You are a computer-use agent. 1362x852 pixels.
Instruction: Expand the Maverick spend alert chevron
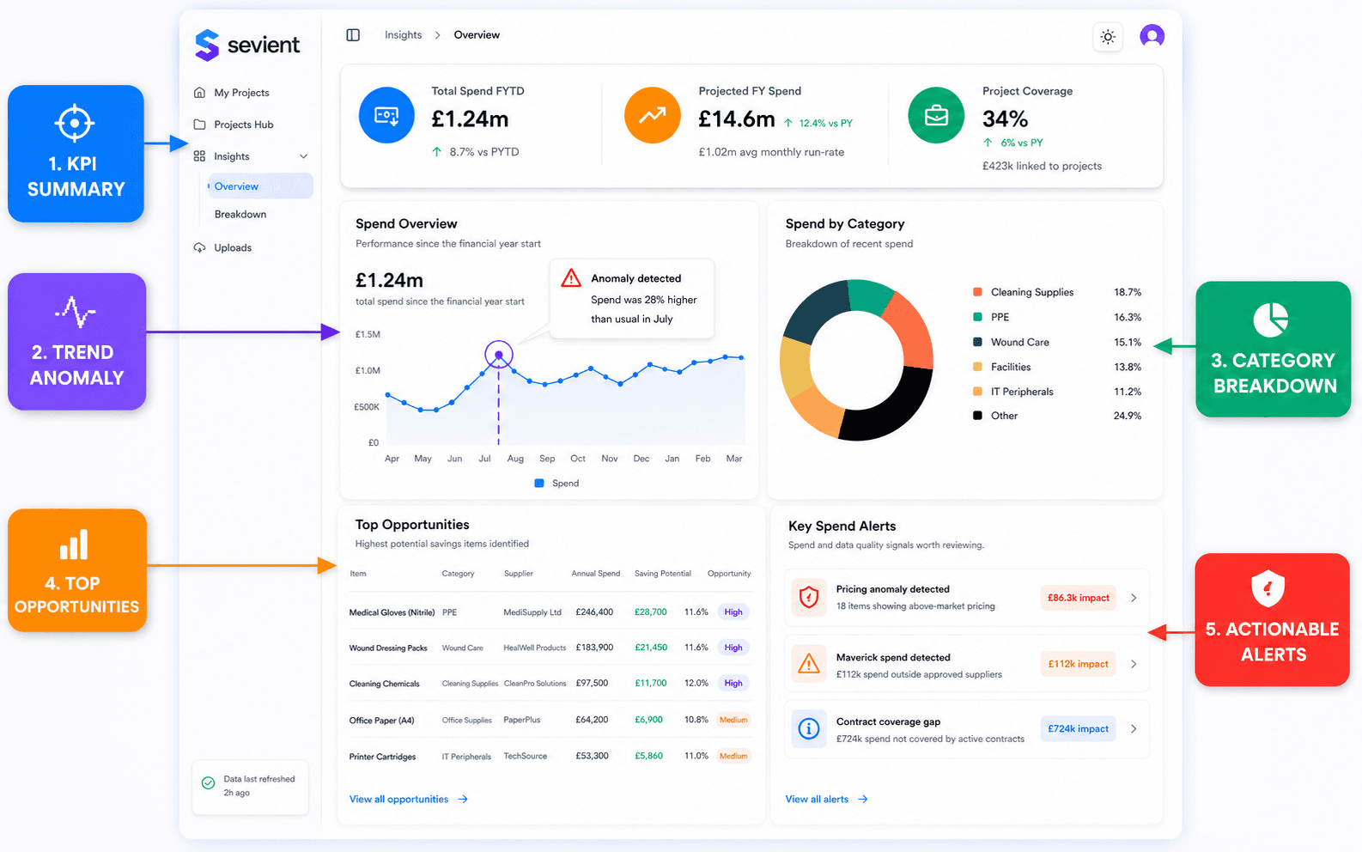(1134, 664)
